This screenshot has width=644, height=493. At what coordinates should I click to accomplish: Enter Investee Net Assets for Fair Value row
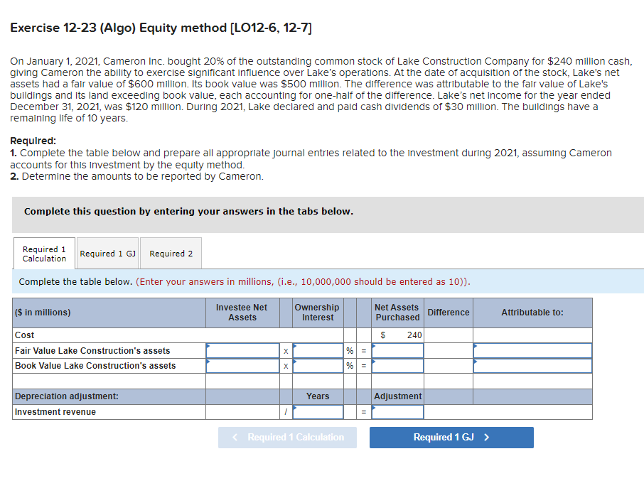(242, 350)
